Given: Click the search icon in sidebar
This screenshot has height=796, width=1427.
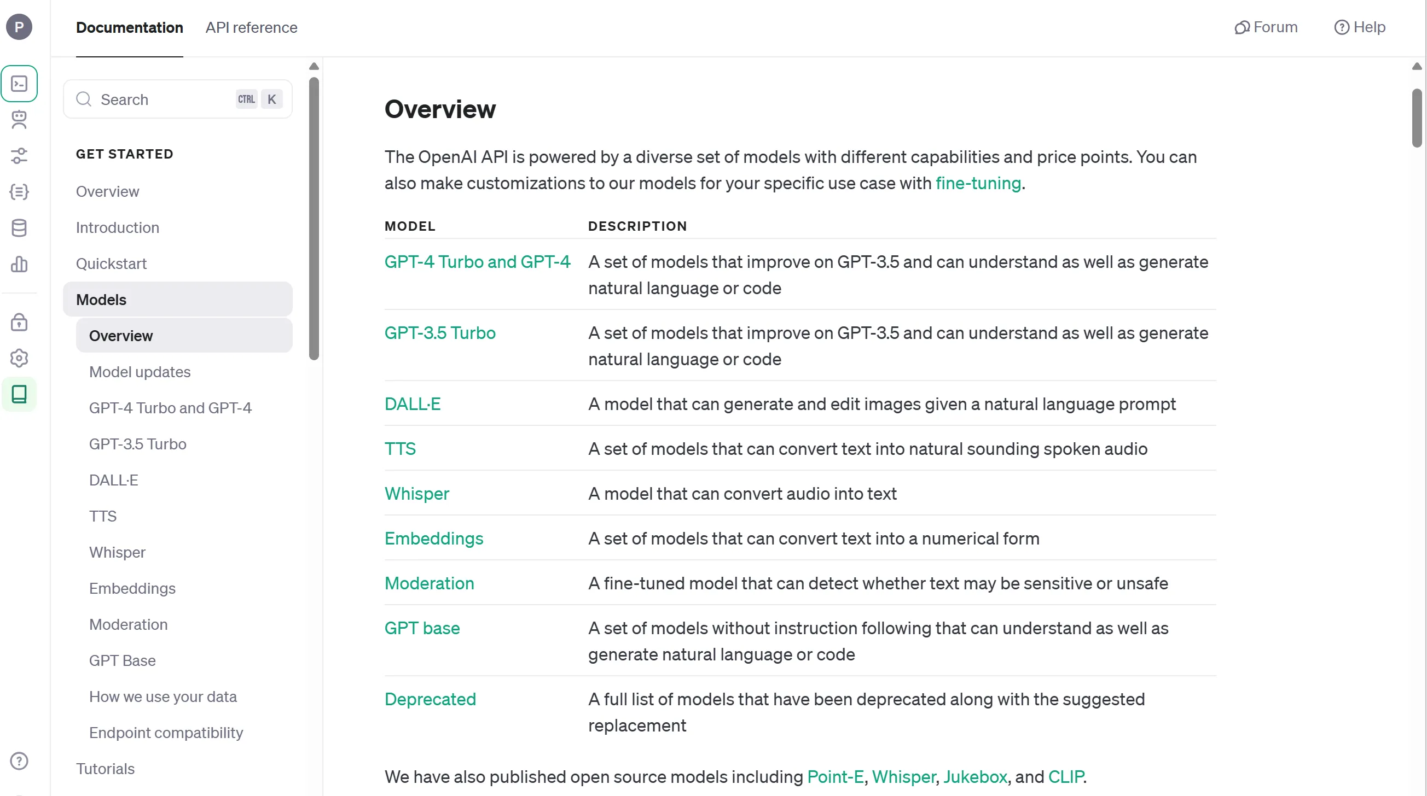Looking at the screenshot, I should pos(83,99).
